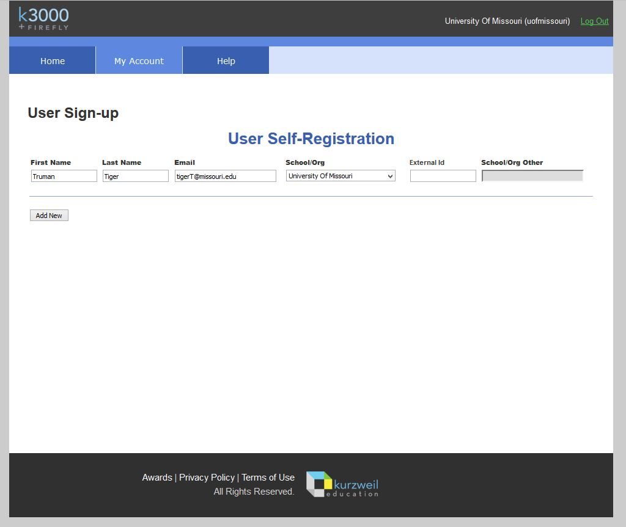Open the Awards footer link
The image size is (626, 527).
click(x=157, y=478)
